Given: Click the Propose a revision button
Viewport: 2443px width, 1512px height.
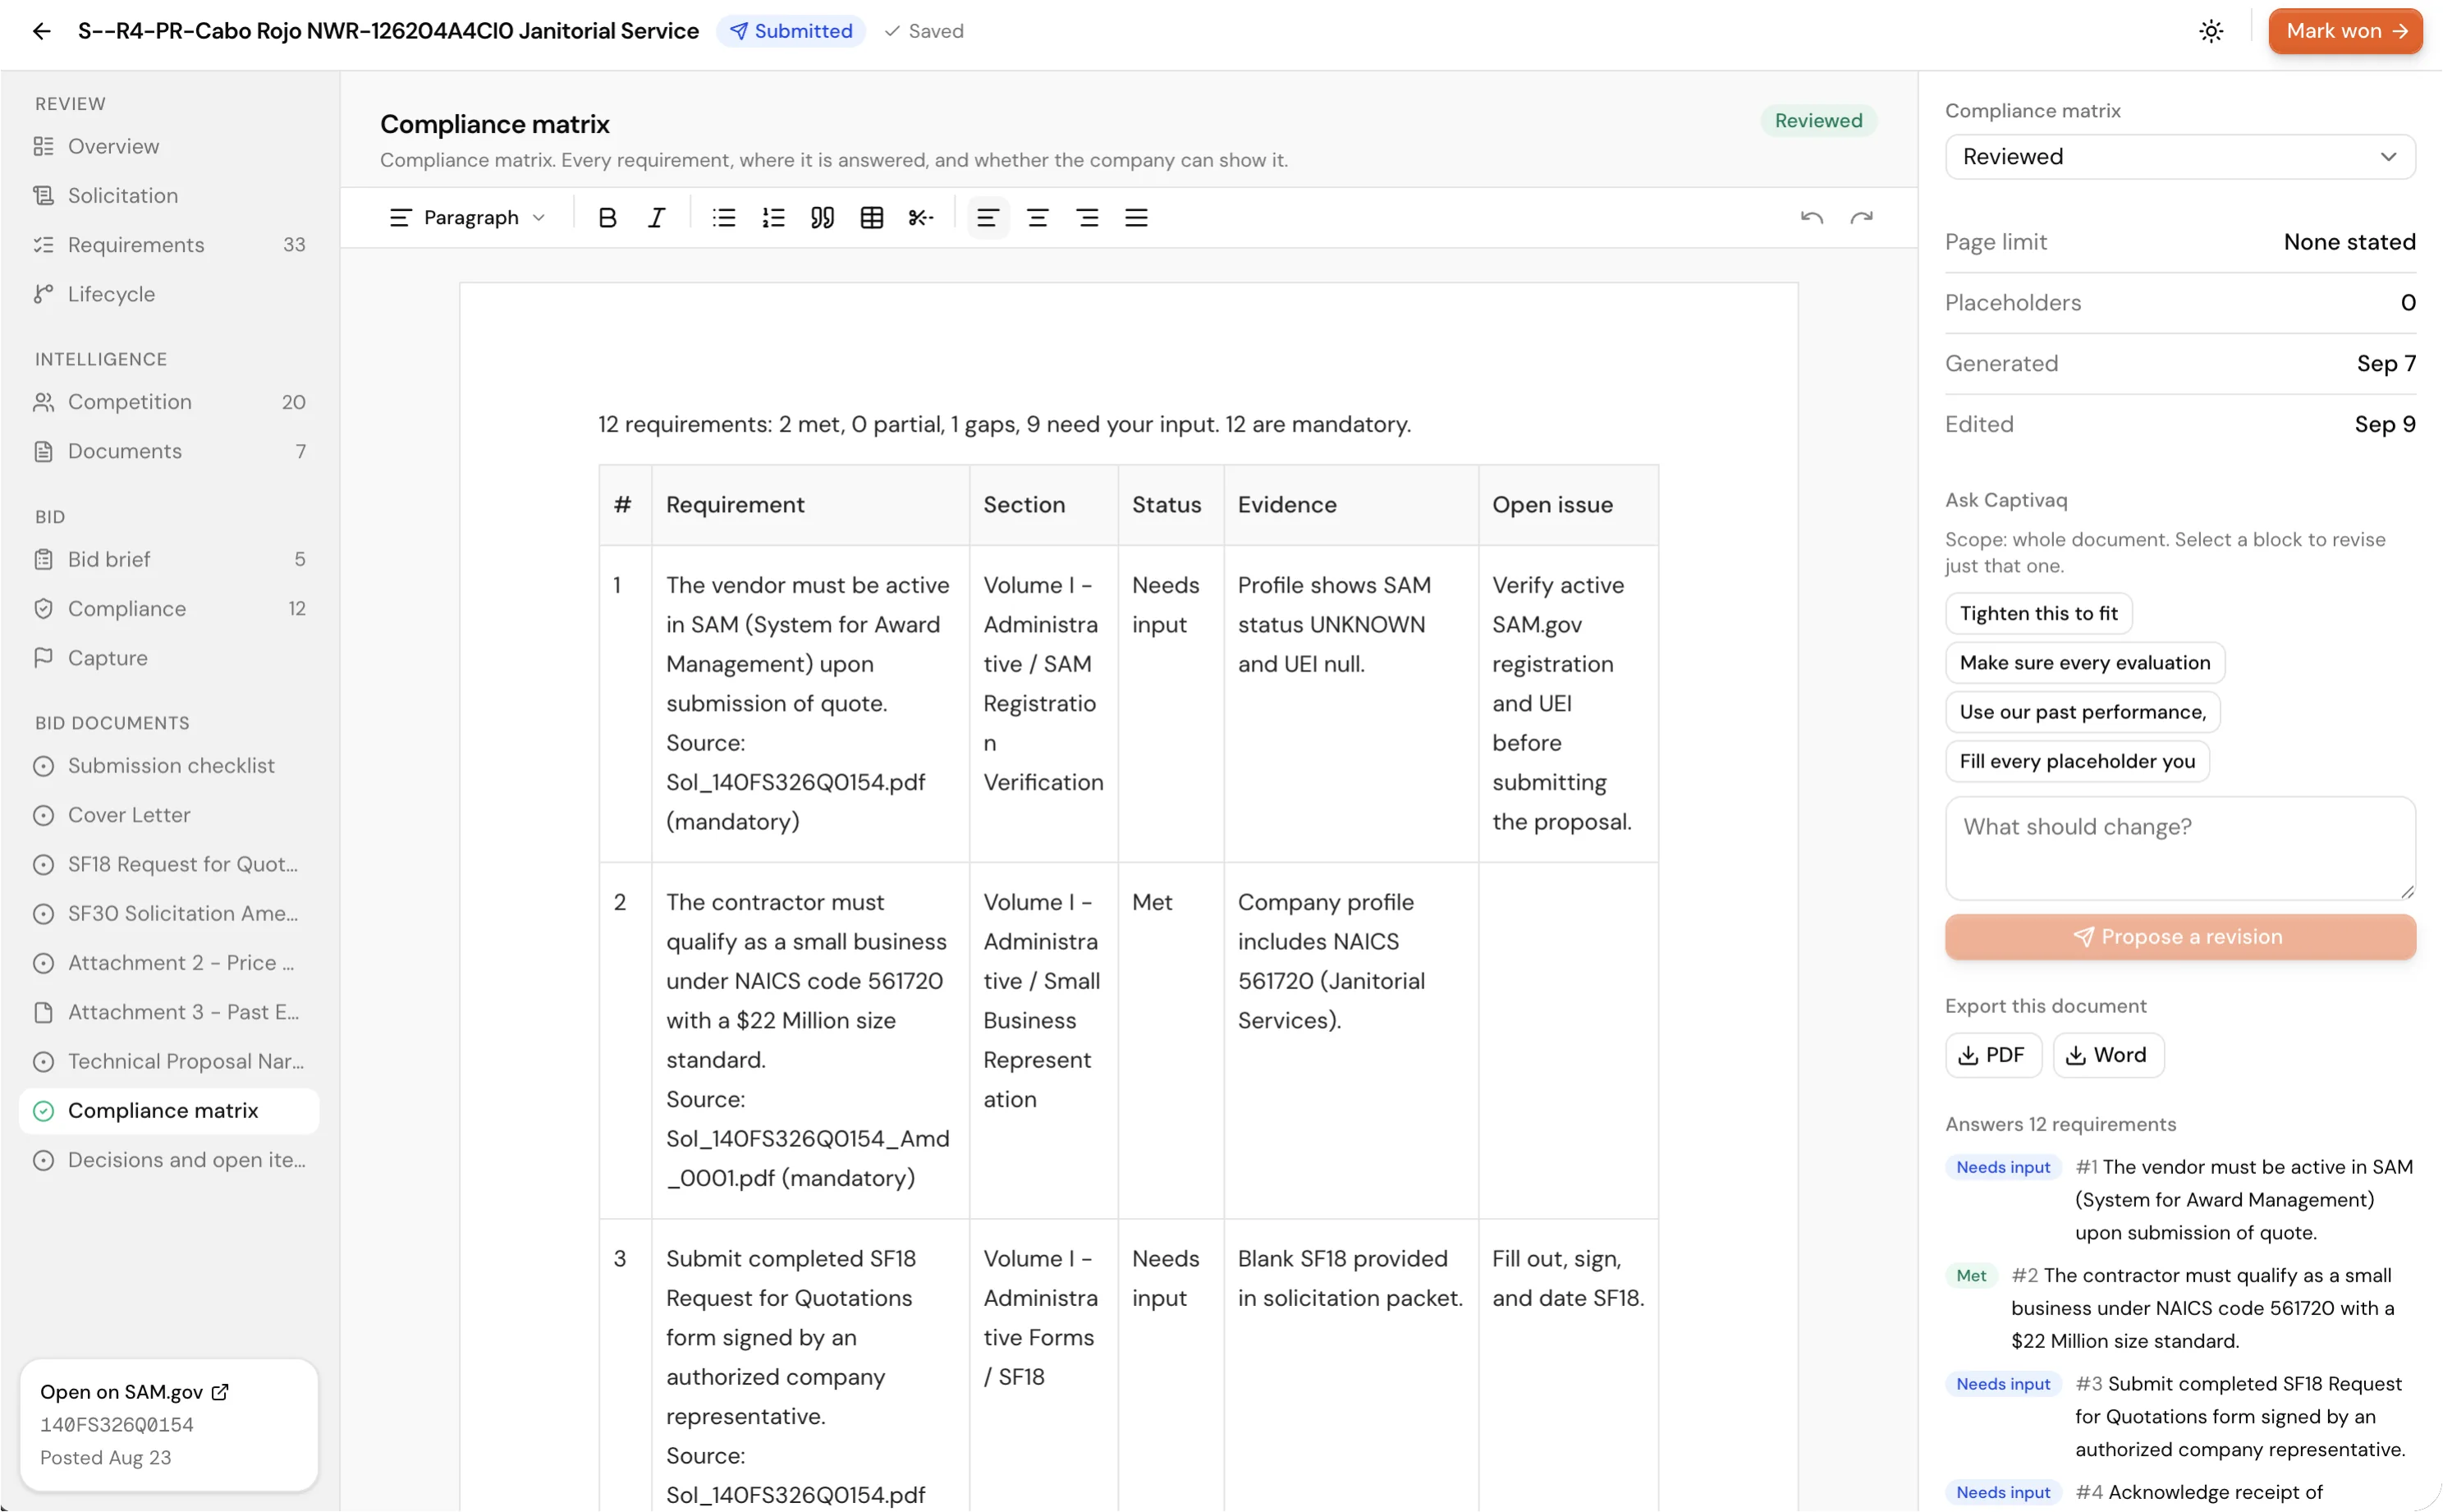Looking at the screenshot, I should (x=2179, y=937).
